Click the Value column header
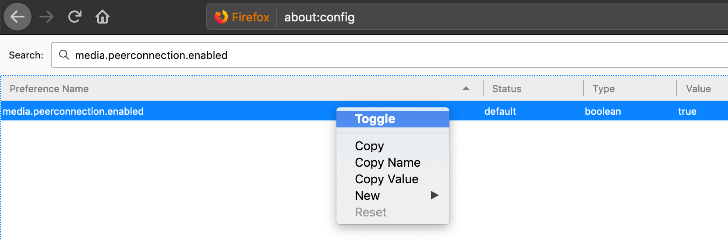The width and height of the screenshot is (728, 240). tap(698, 89)
